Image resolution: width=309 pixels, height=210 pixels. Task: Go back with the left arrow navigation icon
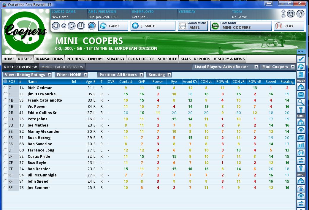point(56,26)
